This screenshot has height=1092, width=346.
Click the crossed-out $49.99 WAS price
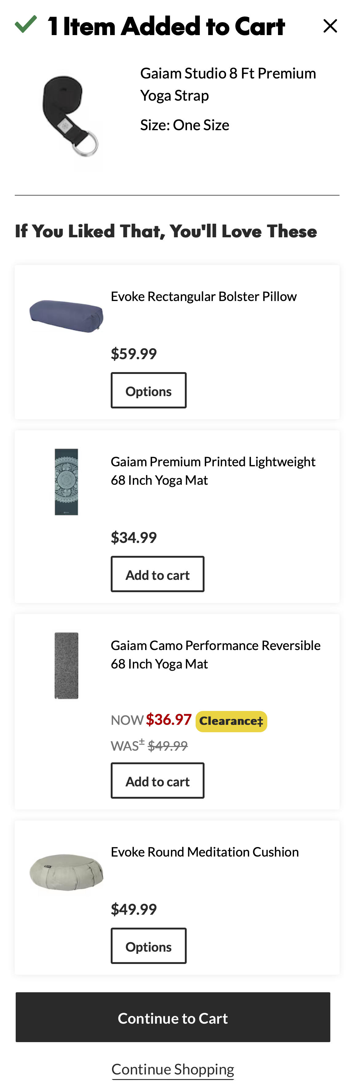tap(168, 746)
